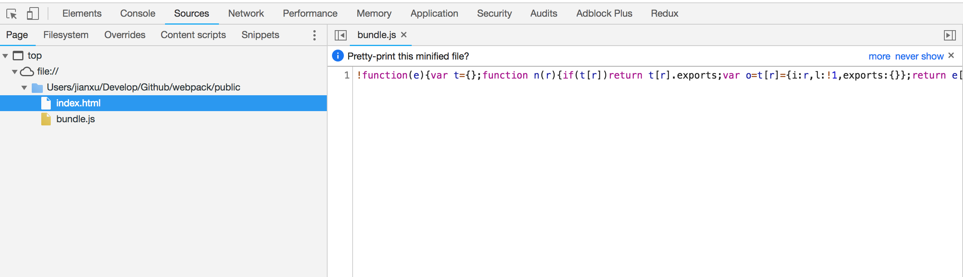Collapse the top frame tree node
Viewport: 963px width, 277px height.
click(5, 56)
